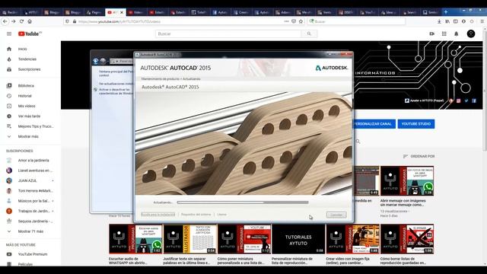Click the YouTube search magnifier button
This screenshot has height=274, width=487.
tap(309, 33)
